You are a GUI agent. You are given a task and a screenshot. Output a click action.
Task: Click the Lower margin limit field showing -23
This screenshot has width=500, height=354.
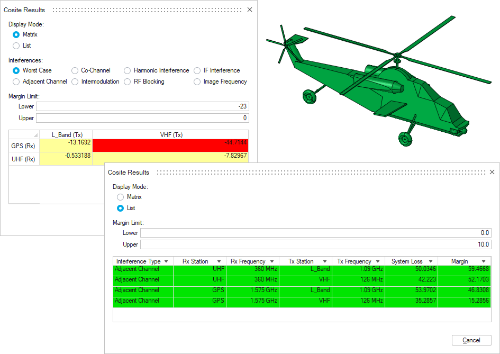tap(142, 106)
